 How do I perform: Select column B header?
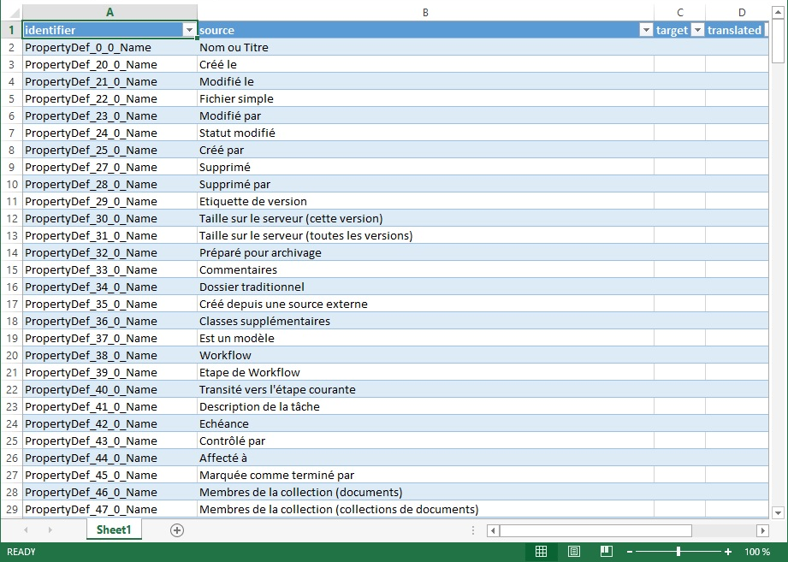(x=425, y=12)
